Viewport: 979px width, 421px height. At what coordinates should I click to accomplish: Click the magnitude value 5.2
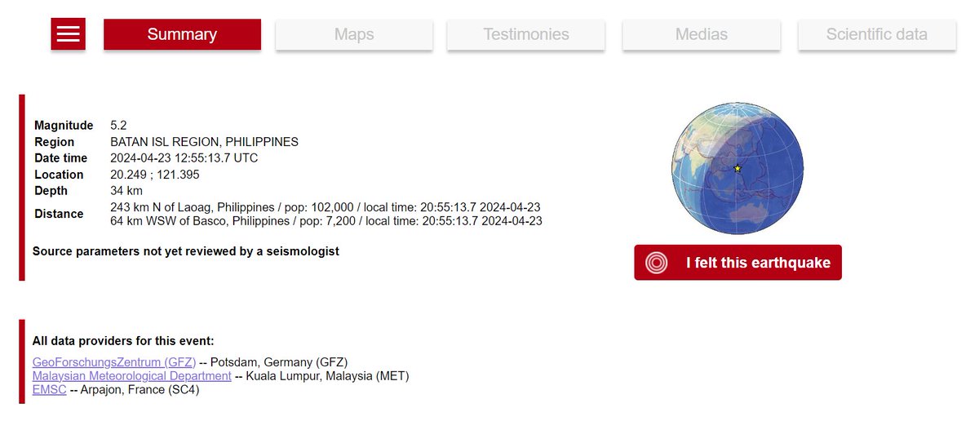[118, 126]
